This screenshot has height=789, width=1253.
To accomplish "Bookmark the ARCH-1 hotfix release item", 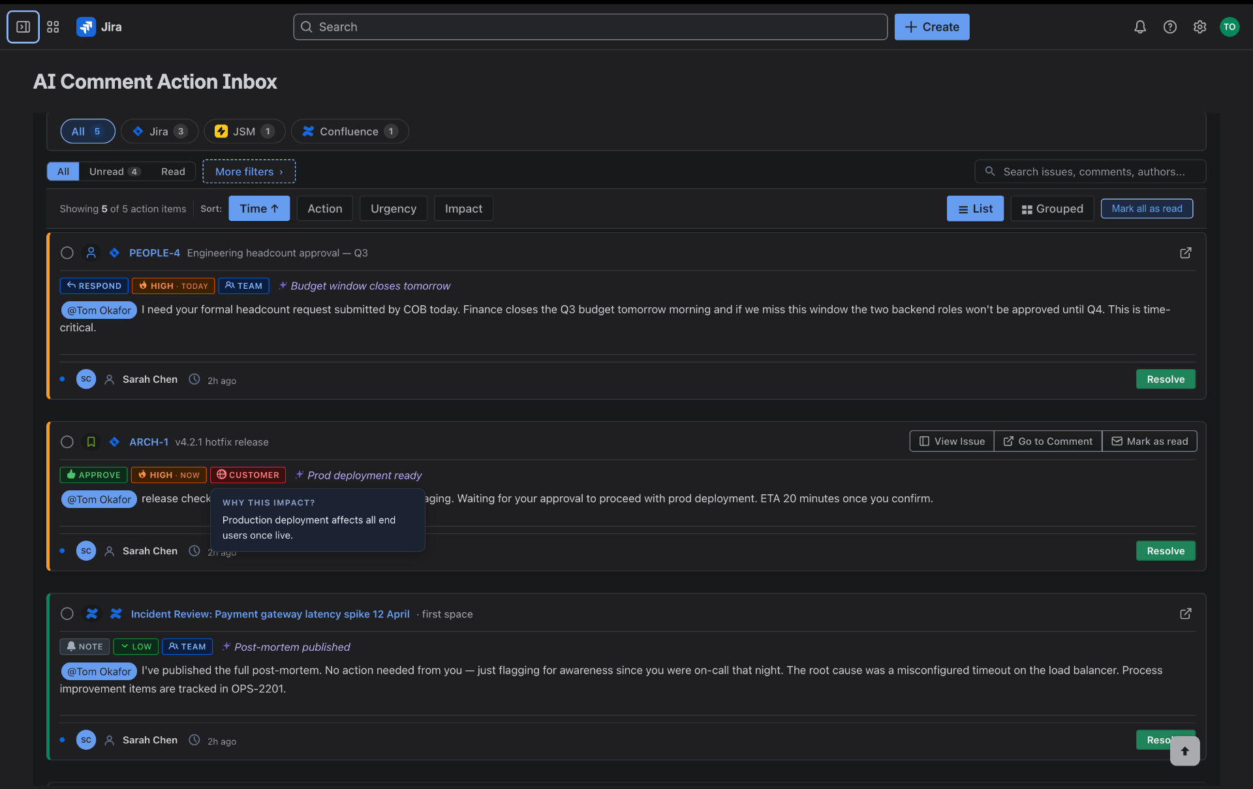I will pos(91,442).
